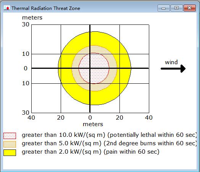200x172 pixels.
Task: Click the 'meters' label below the horizontal axis
Action: 93,124
